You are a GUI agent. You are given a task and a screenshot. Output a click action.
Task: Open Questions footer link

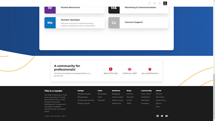146,97
